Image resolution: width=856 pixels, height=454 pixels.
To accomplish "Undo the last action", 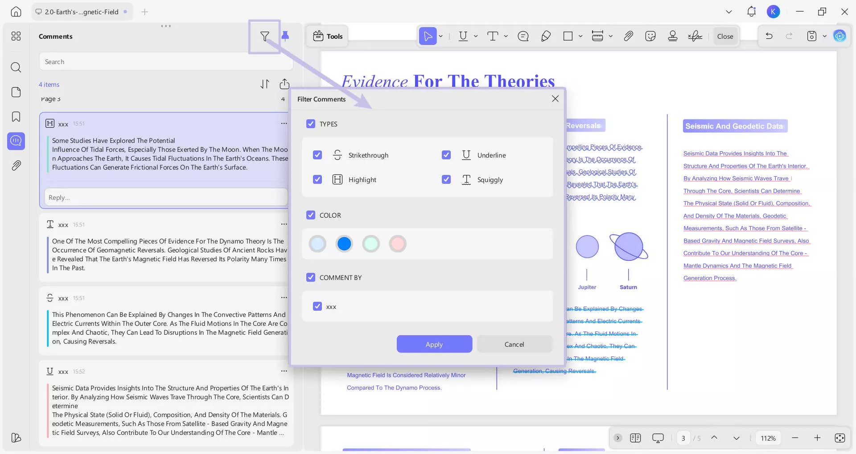I will tap(769, 36).
